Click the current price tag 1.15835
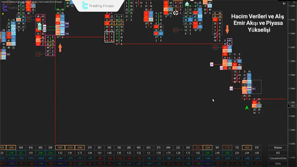This screenshot has width=297, height=167. [x=291, y=106]
